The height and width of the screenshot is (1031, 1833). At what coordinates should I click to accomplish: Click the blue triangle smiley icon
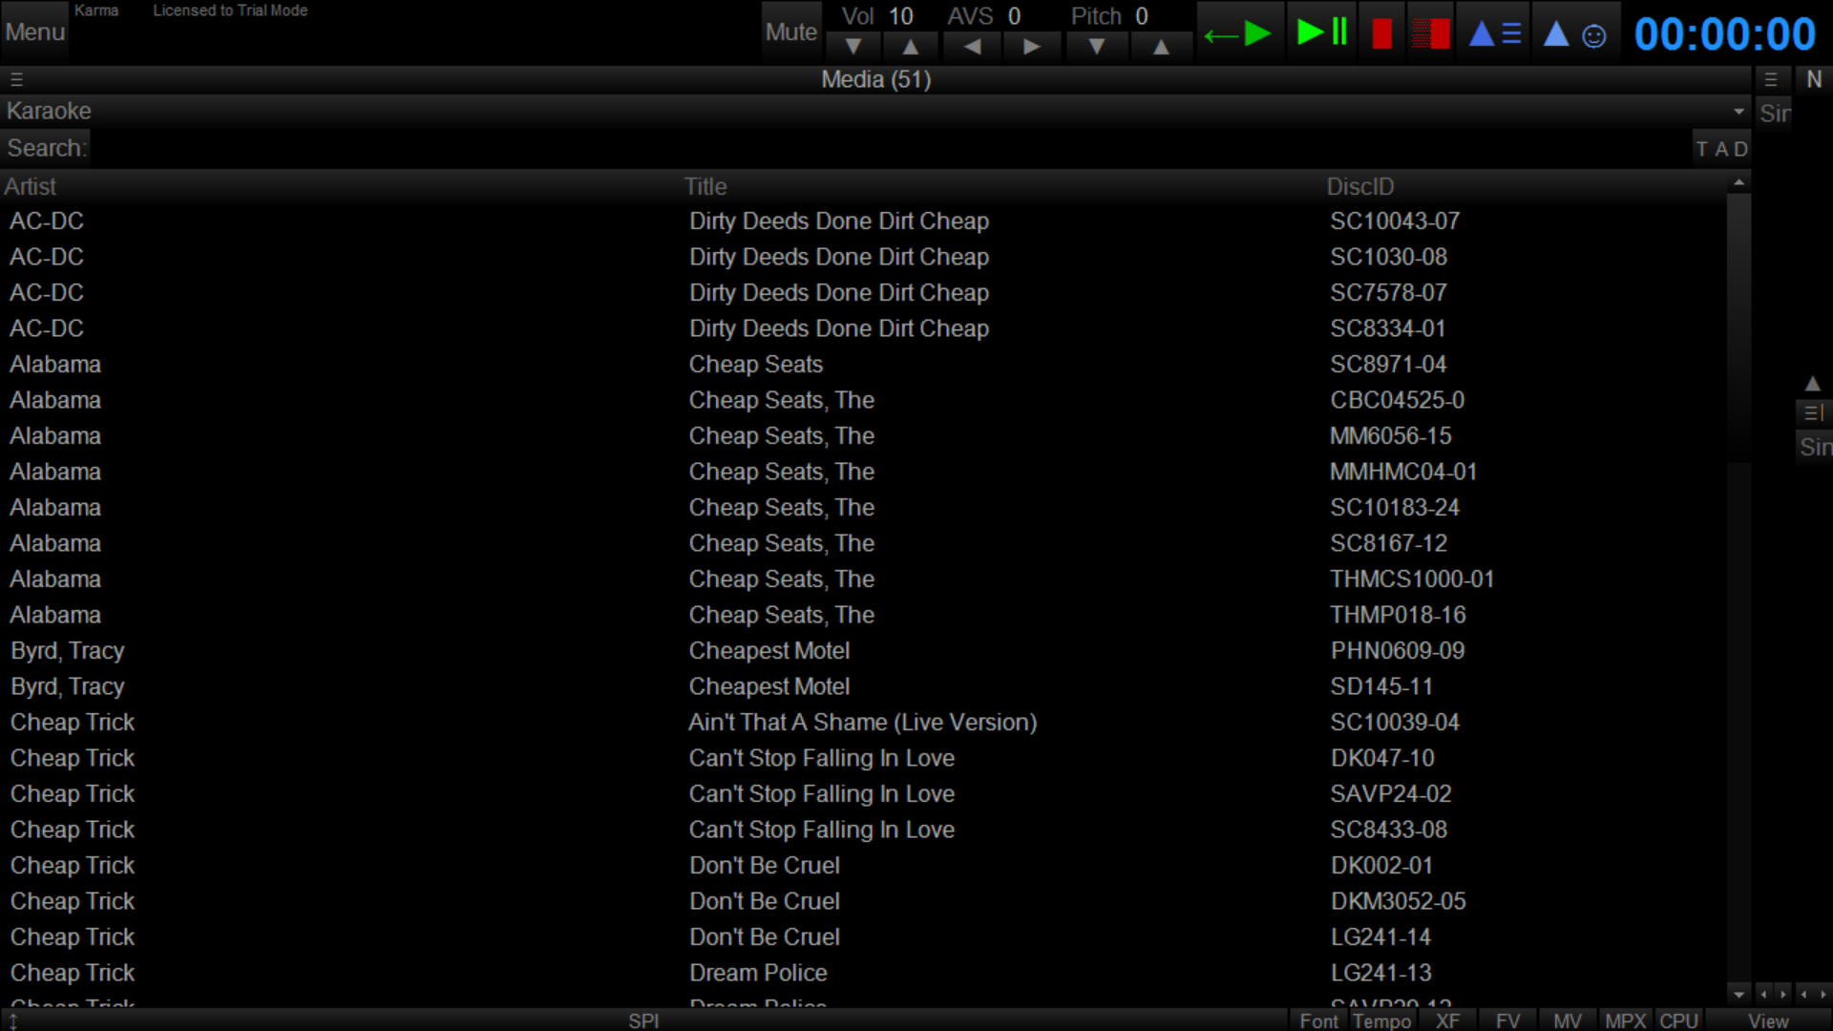point(1575,35)
